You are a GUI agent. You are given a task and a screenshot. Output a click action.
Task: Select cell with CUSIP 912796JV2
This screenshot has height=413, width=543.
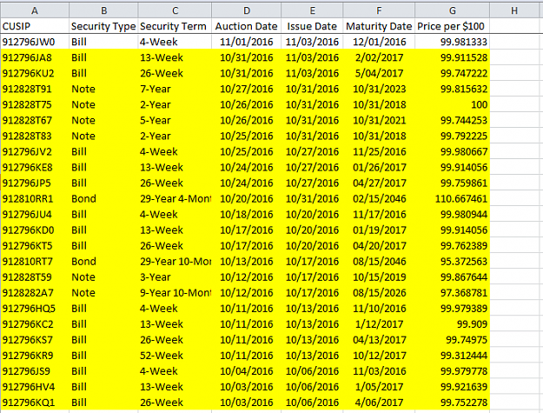35,151
